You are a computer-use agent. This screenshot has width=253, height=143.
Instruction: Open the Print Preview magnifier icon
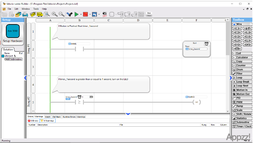coord(47,14)
